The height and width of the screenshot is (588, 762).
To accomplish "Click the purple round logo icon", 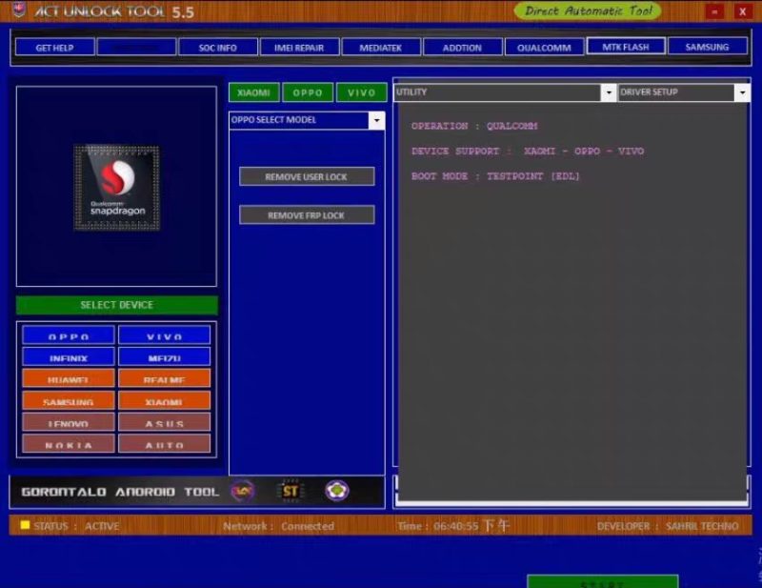I will click(243, 491).
